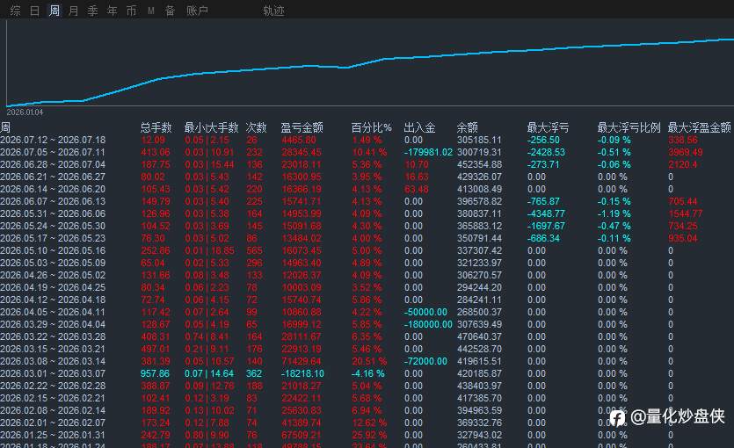This screenshot has width=734, height=448.
Task: Click the max floating profit 3969.49
Action: click(686, 152)
